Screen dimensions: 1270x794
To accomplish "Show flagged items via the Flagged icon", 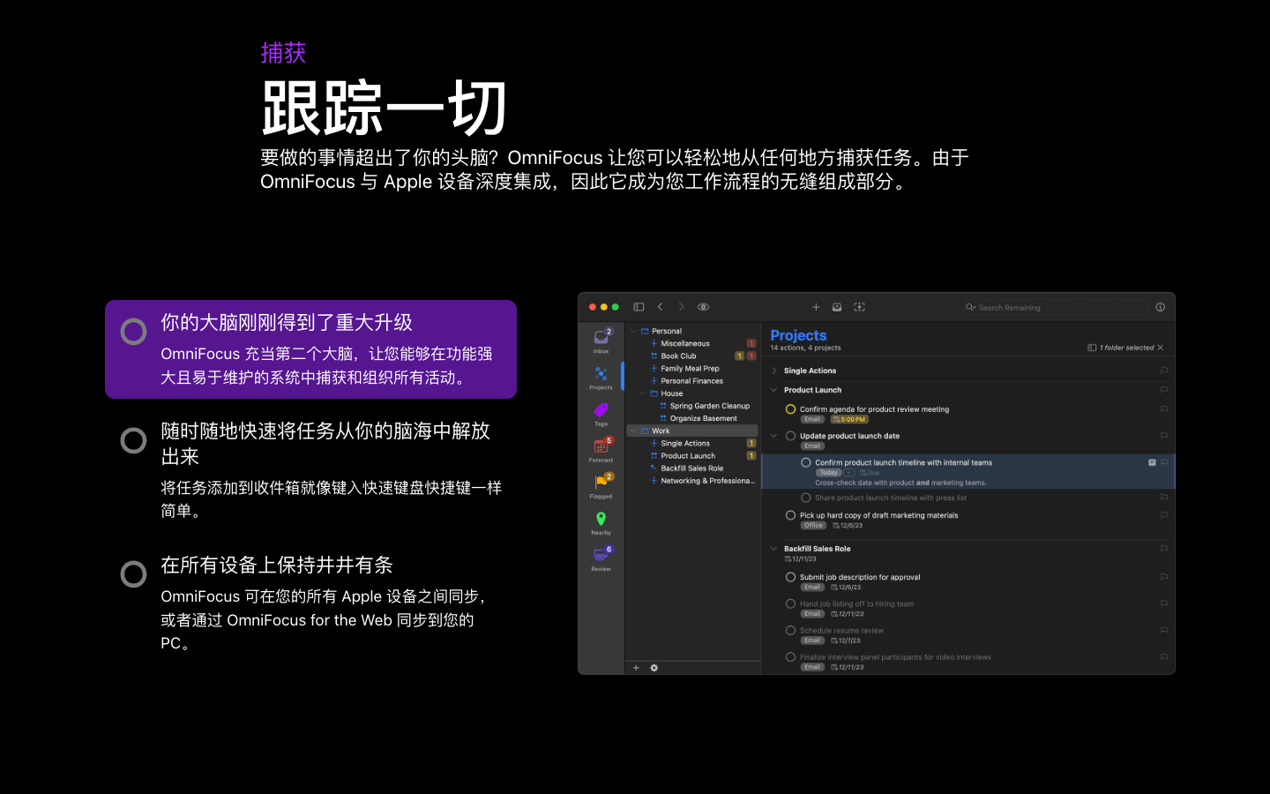I will [601, 483].
